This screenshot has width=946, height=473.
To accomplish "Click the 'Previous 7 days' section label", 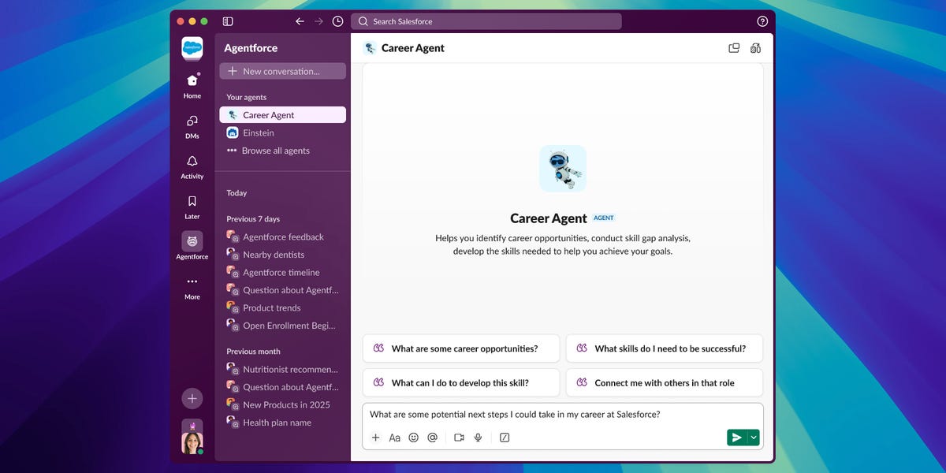I will point(253,219).
